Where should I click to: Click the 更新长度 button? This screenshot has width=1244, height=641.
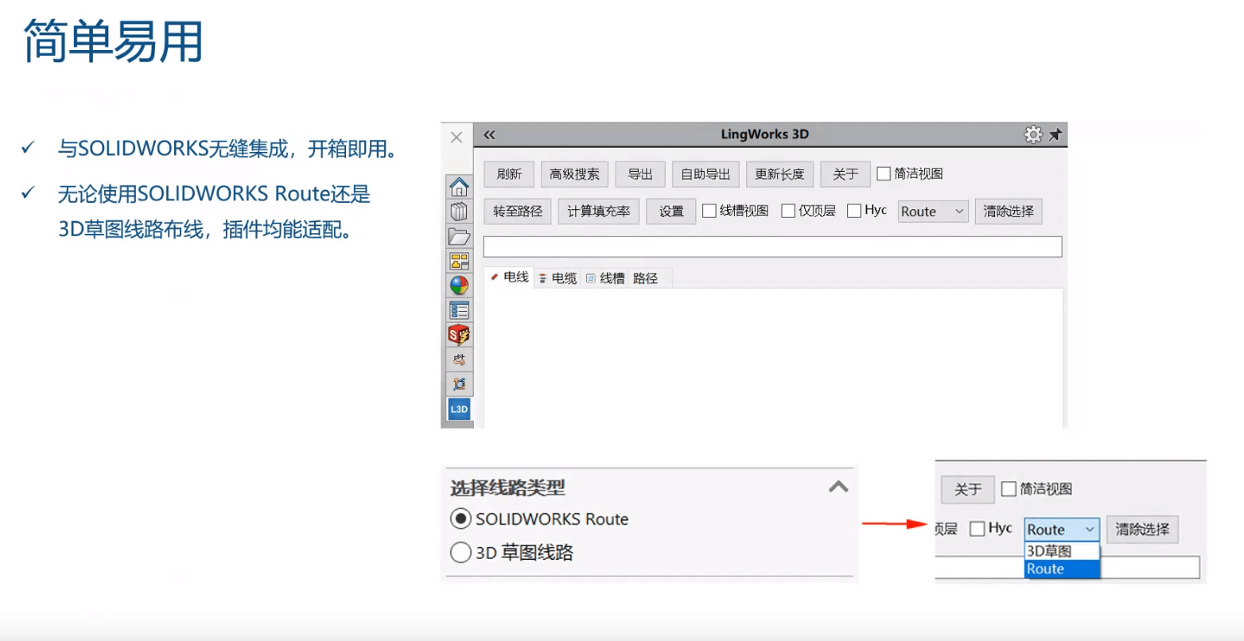point(779,174)
